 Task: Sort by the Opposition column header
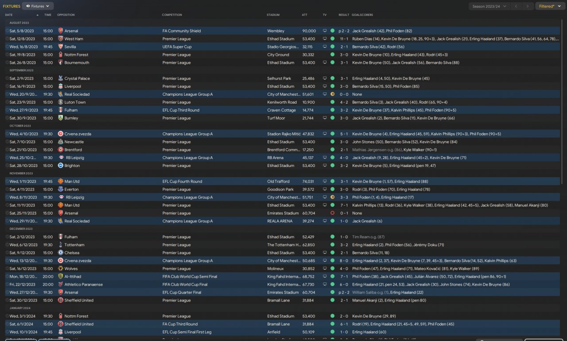[x=66, y=15]
